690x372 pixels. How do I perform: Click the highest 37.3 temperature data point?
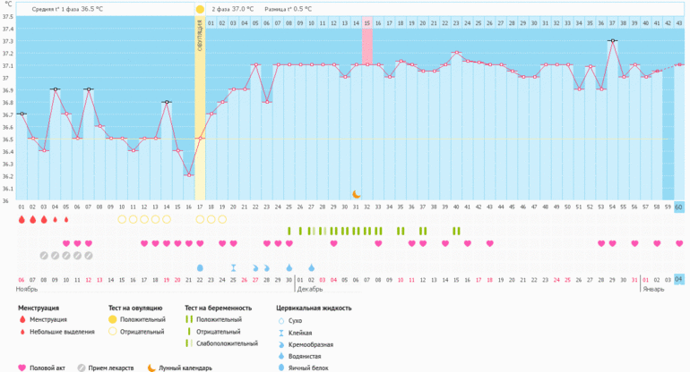612,40
